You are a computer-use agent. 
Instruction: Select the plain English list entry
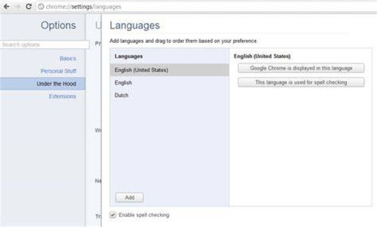(x=170, y=83)
